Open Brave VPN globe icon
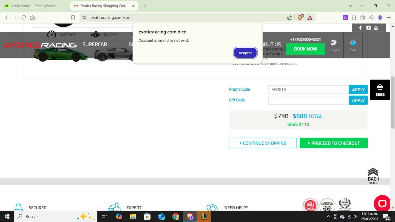The height and width of the screenshot is (222, 395). 380,18
